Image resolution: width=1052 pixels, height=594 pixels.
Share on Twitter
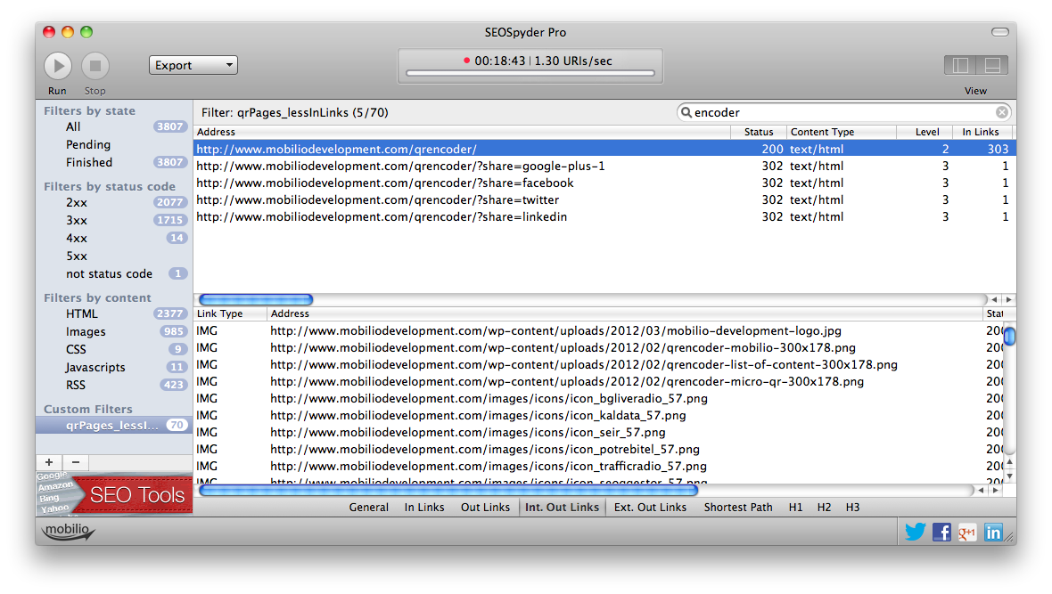click(x=915, y=533)
